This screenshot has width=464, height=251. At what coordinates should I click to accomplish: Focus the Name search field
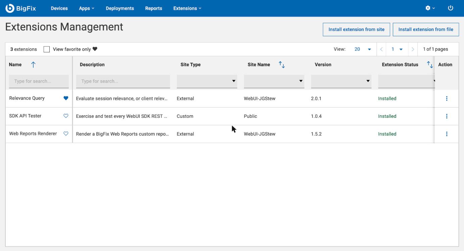(x=39, y=81)
